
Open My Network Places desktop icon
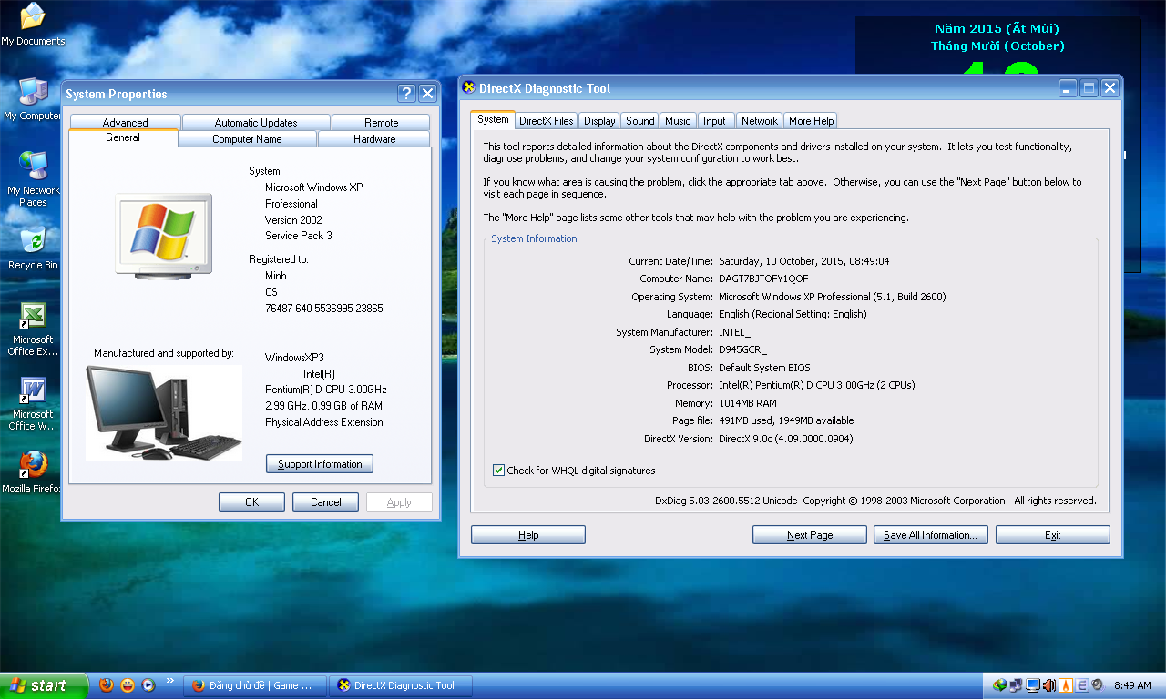(33, 179)
